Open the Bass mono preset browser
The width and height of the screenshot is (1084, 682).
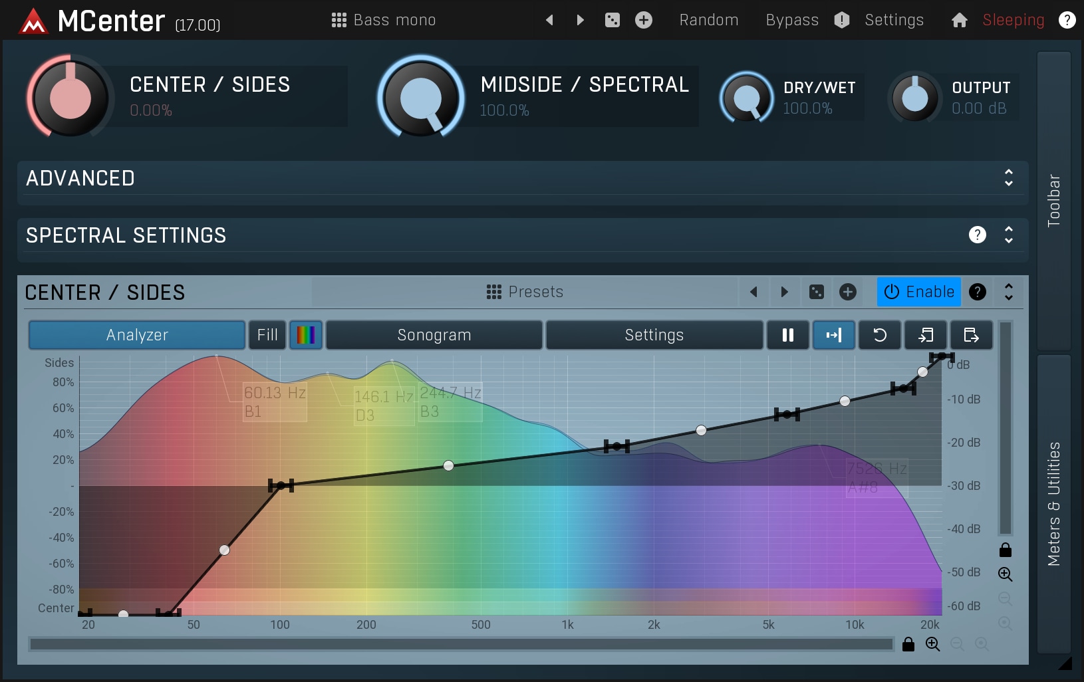point(384,20)
